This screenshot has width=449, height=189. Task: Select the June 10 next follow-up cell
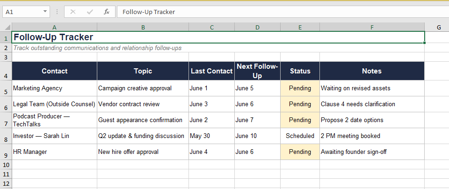click(x=257, y=136)
